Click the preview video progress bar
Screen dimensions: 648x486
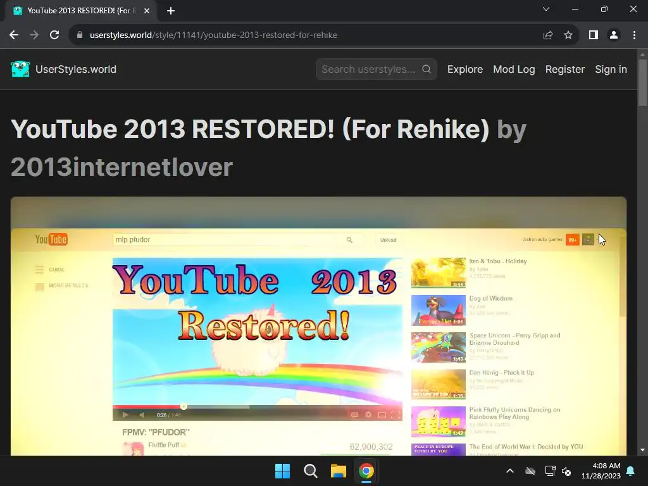pos(257,407)
